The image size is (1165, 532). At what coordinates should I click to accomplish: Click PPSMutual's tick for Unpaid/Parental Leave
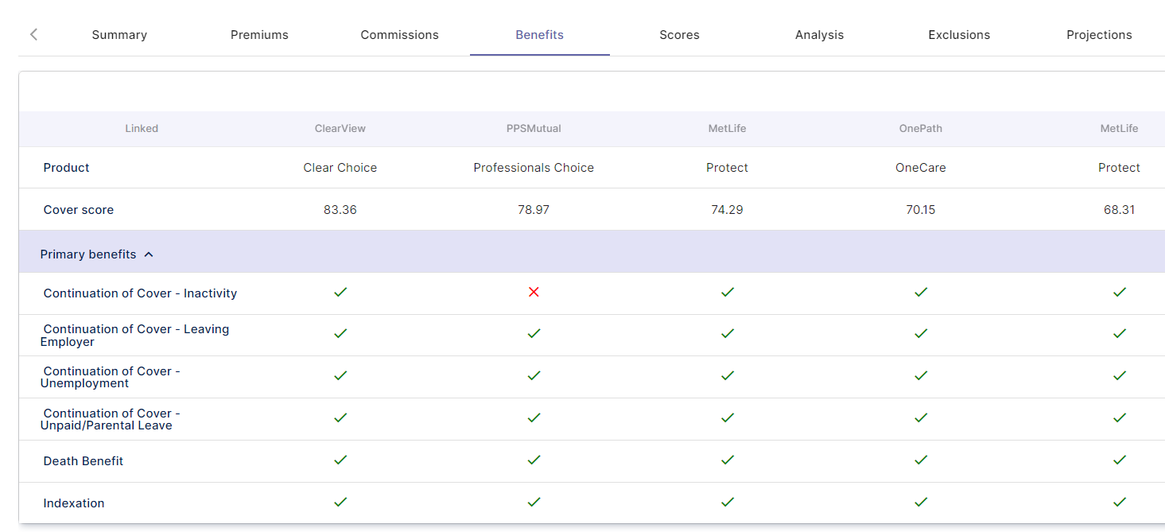click(534, 417)
